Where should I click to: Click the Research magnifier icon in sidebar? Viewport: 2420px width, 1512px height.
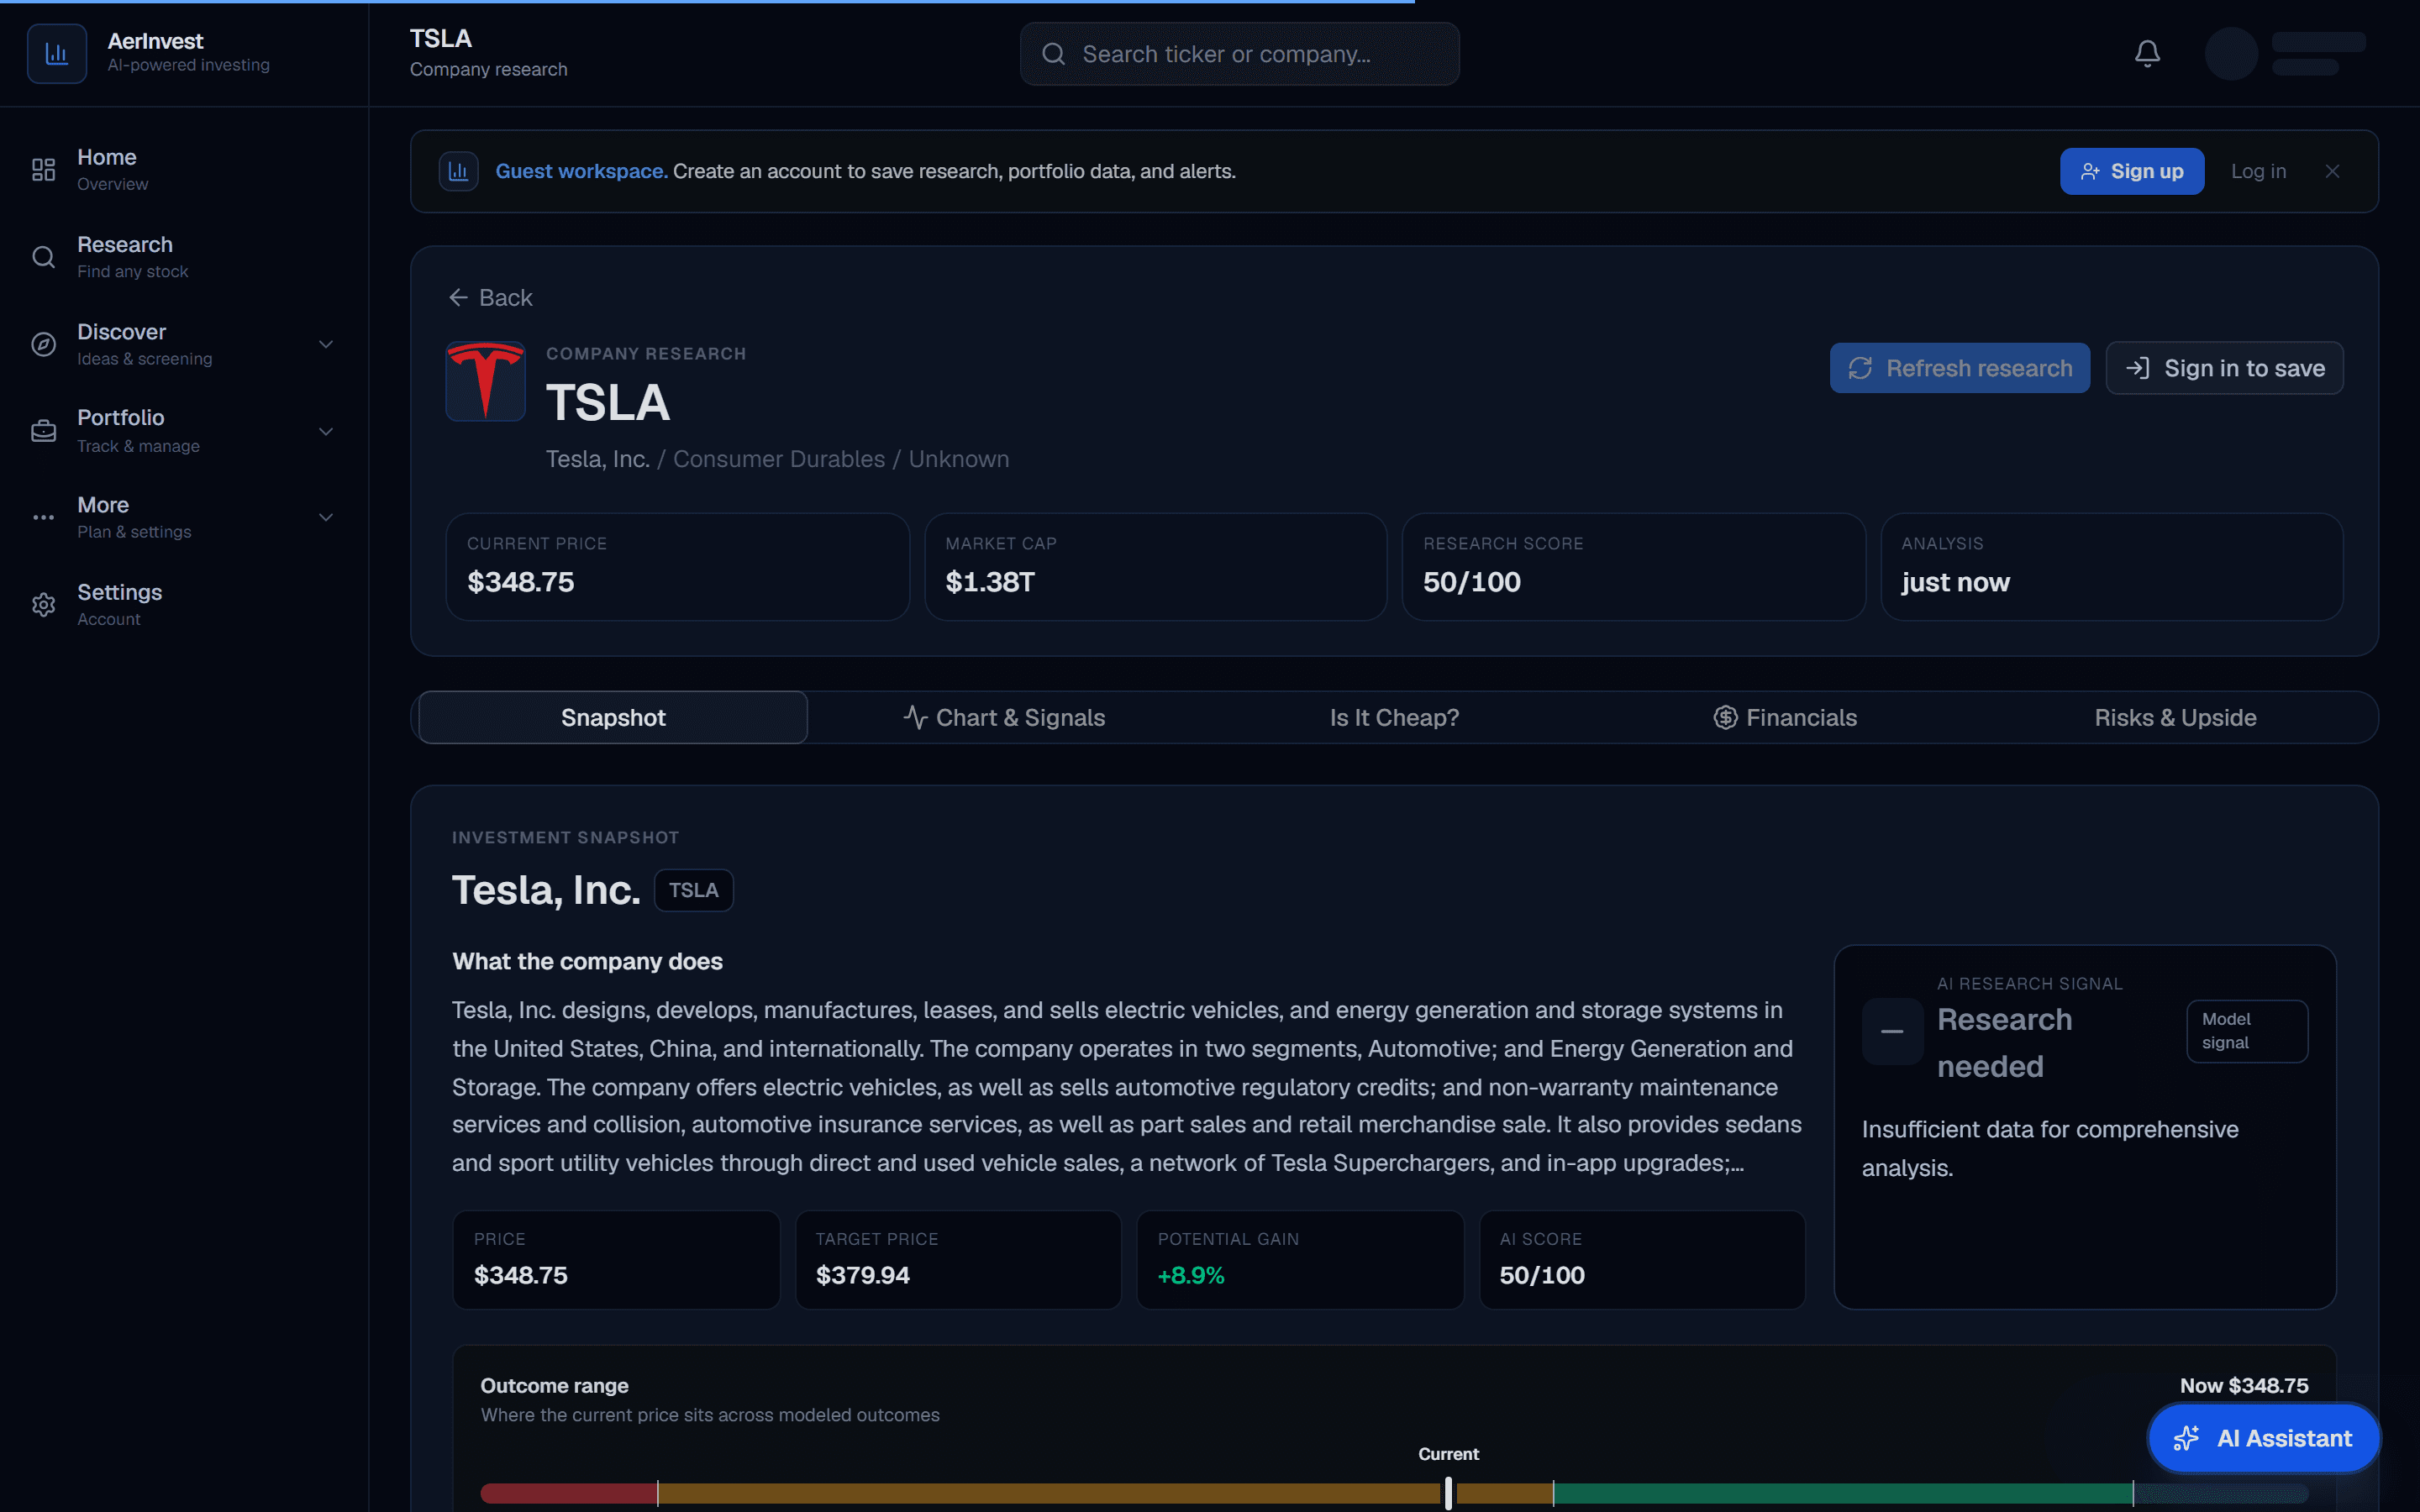pyautogui.click(x=43, y=257)
